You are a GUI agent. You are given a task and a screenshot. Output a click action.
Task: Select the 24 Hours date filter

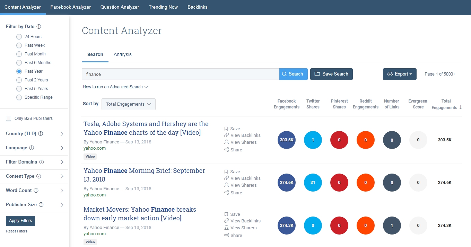pos(19,37)
